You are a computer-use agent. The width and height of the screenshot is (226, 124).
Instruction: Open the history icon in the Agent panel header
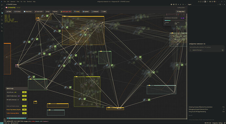point(220,5)
